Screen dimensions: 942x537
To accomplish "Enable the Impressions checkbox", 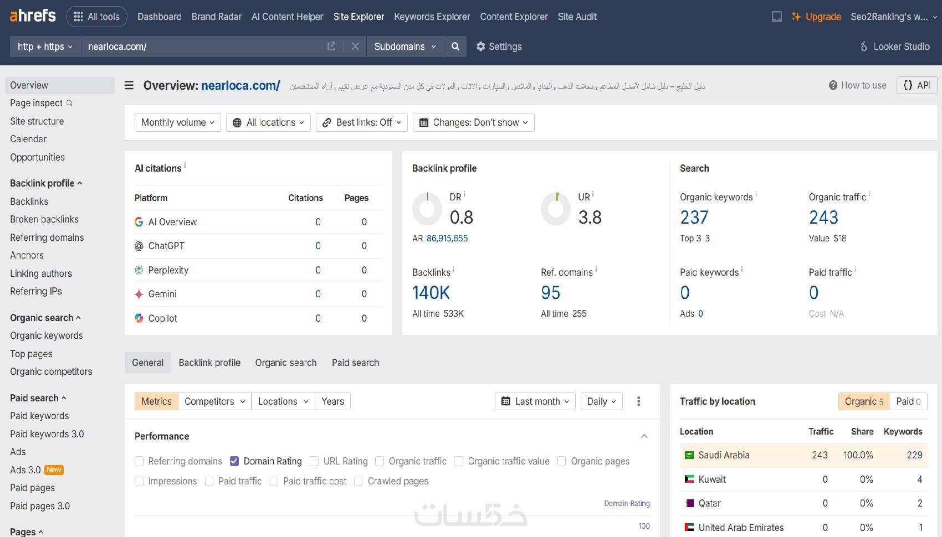I will tap(139, 482).
